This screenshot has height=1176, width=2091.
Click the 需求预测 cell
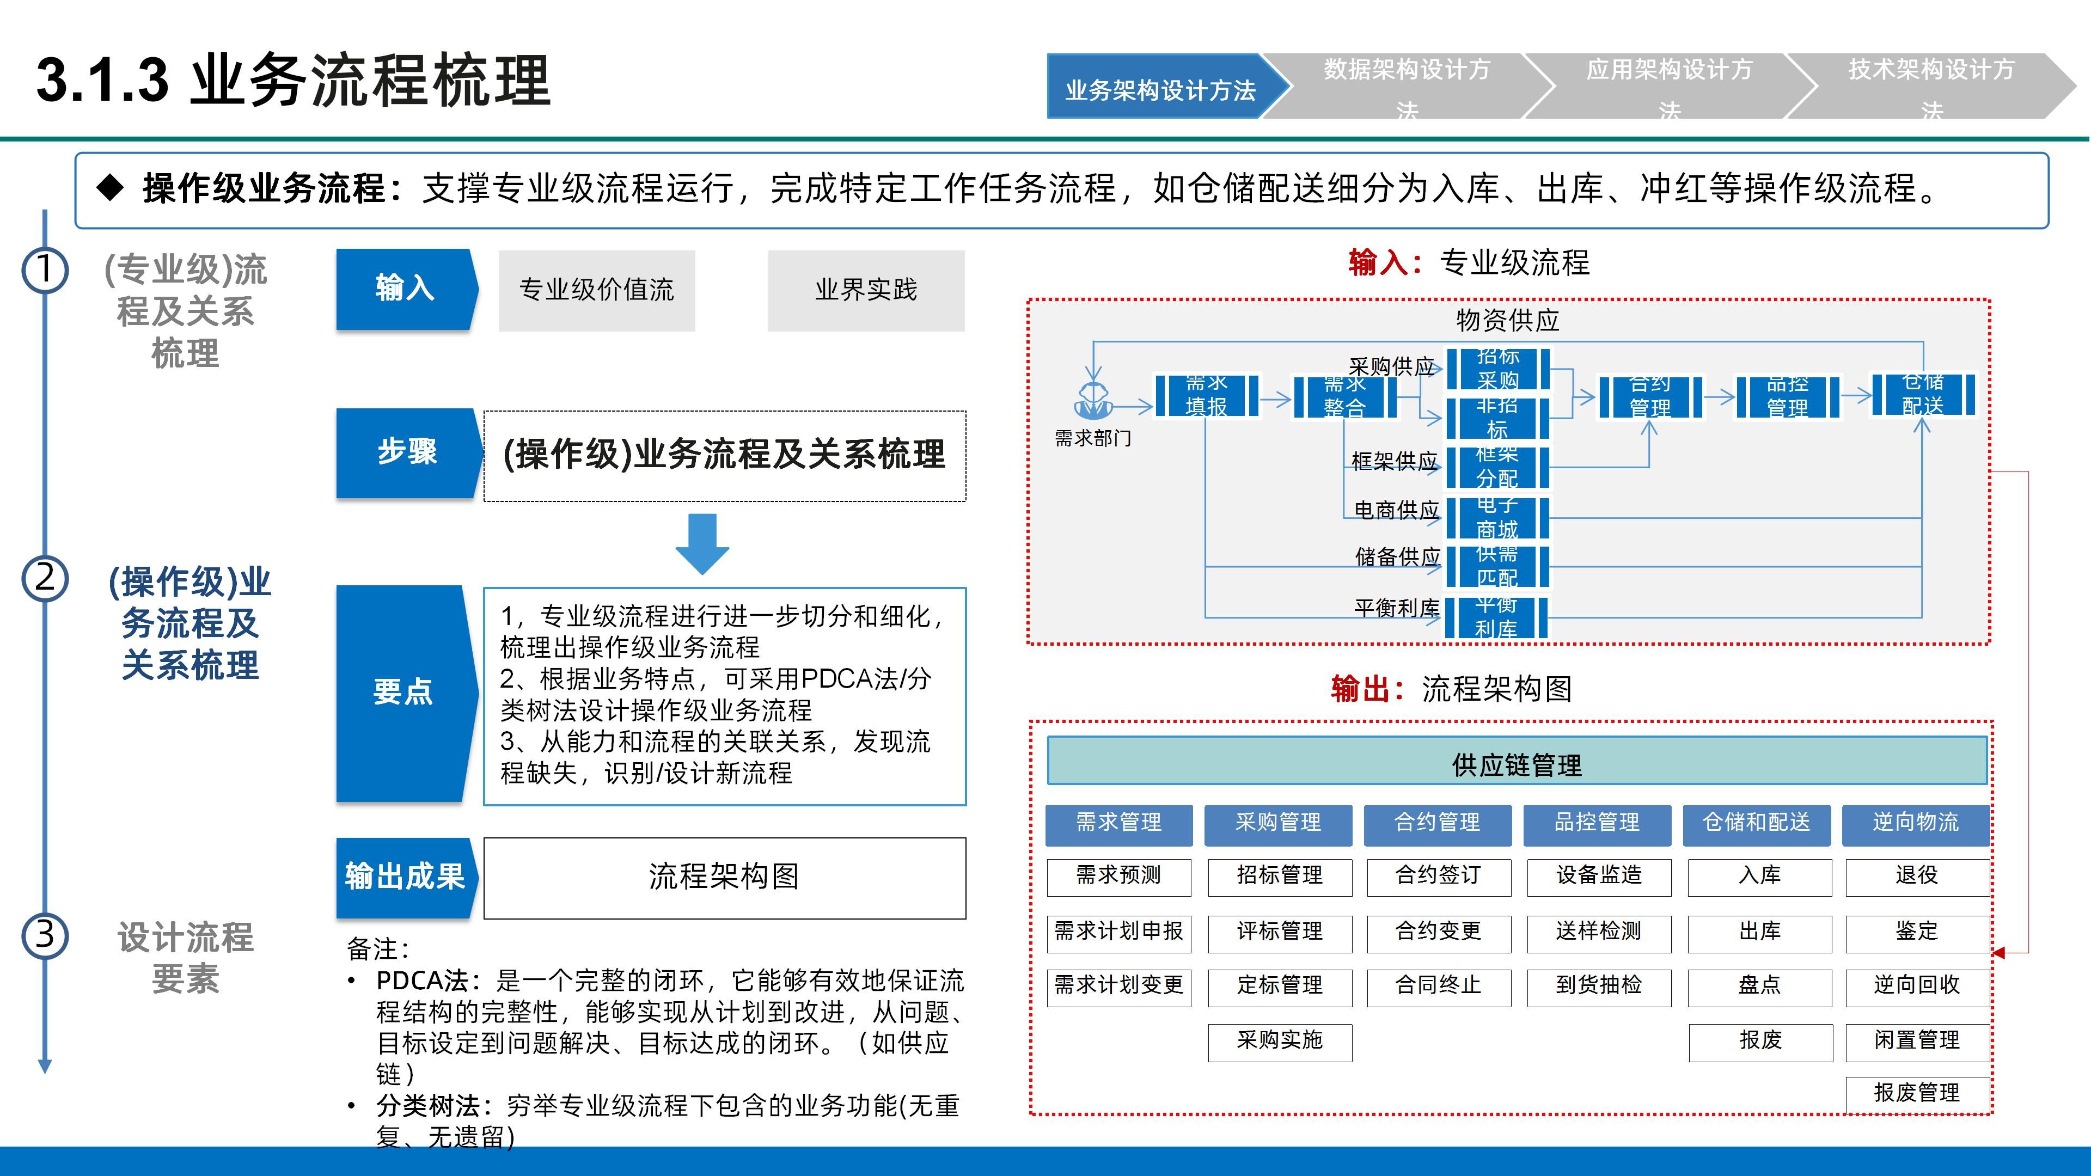(1118, 877)
